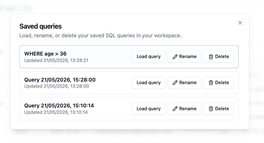Click the 'Query 21/05/2026, 15:10:14' title

coord(59,106)
